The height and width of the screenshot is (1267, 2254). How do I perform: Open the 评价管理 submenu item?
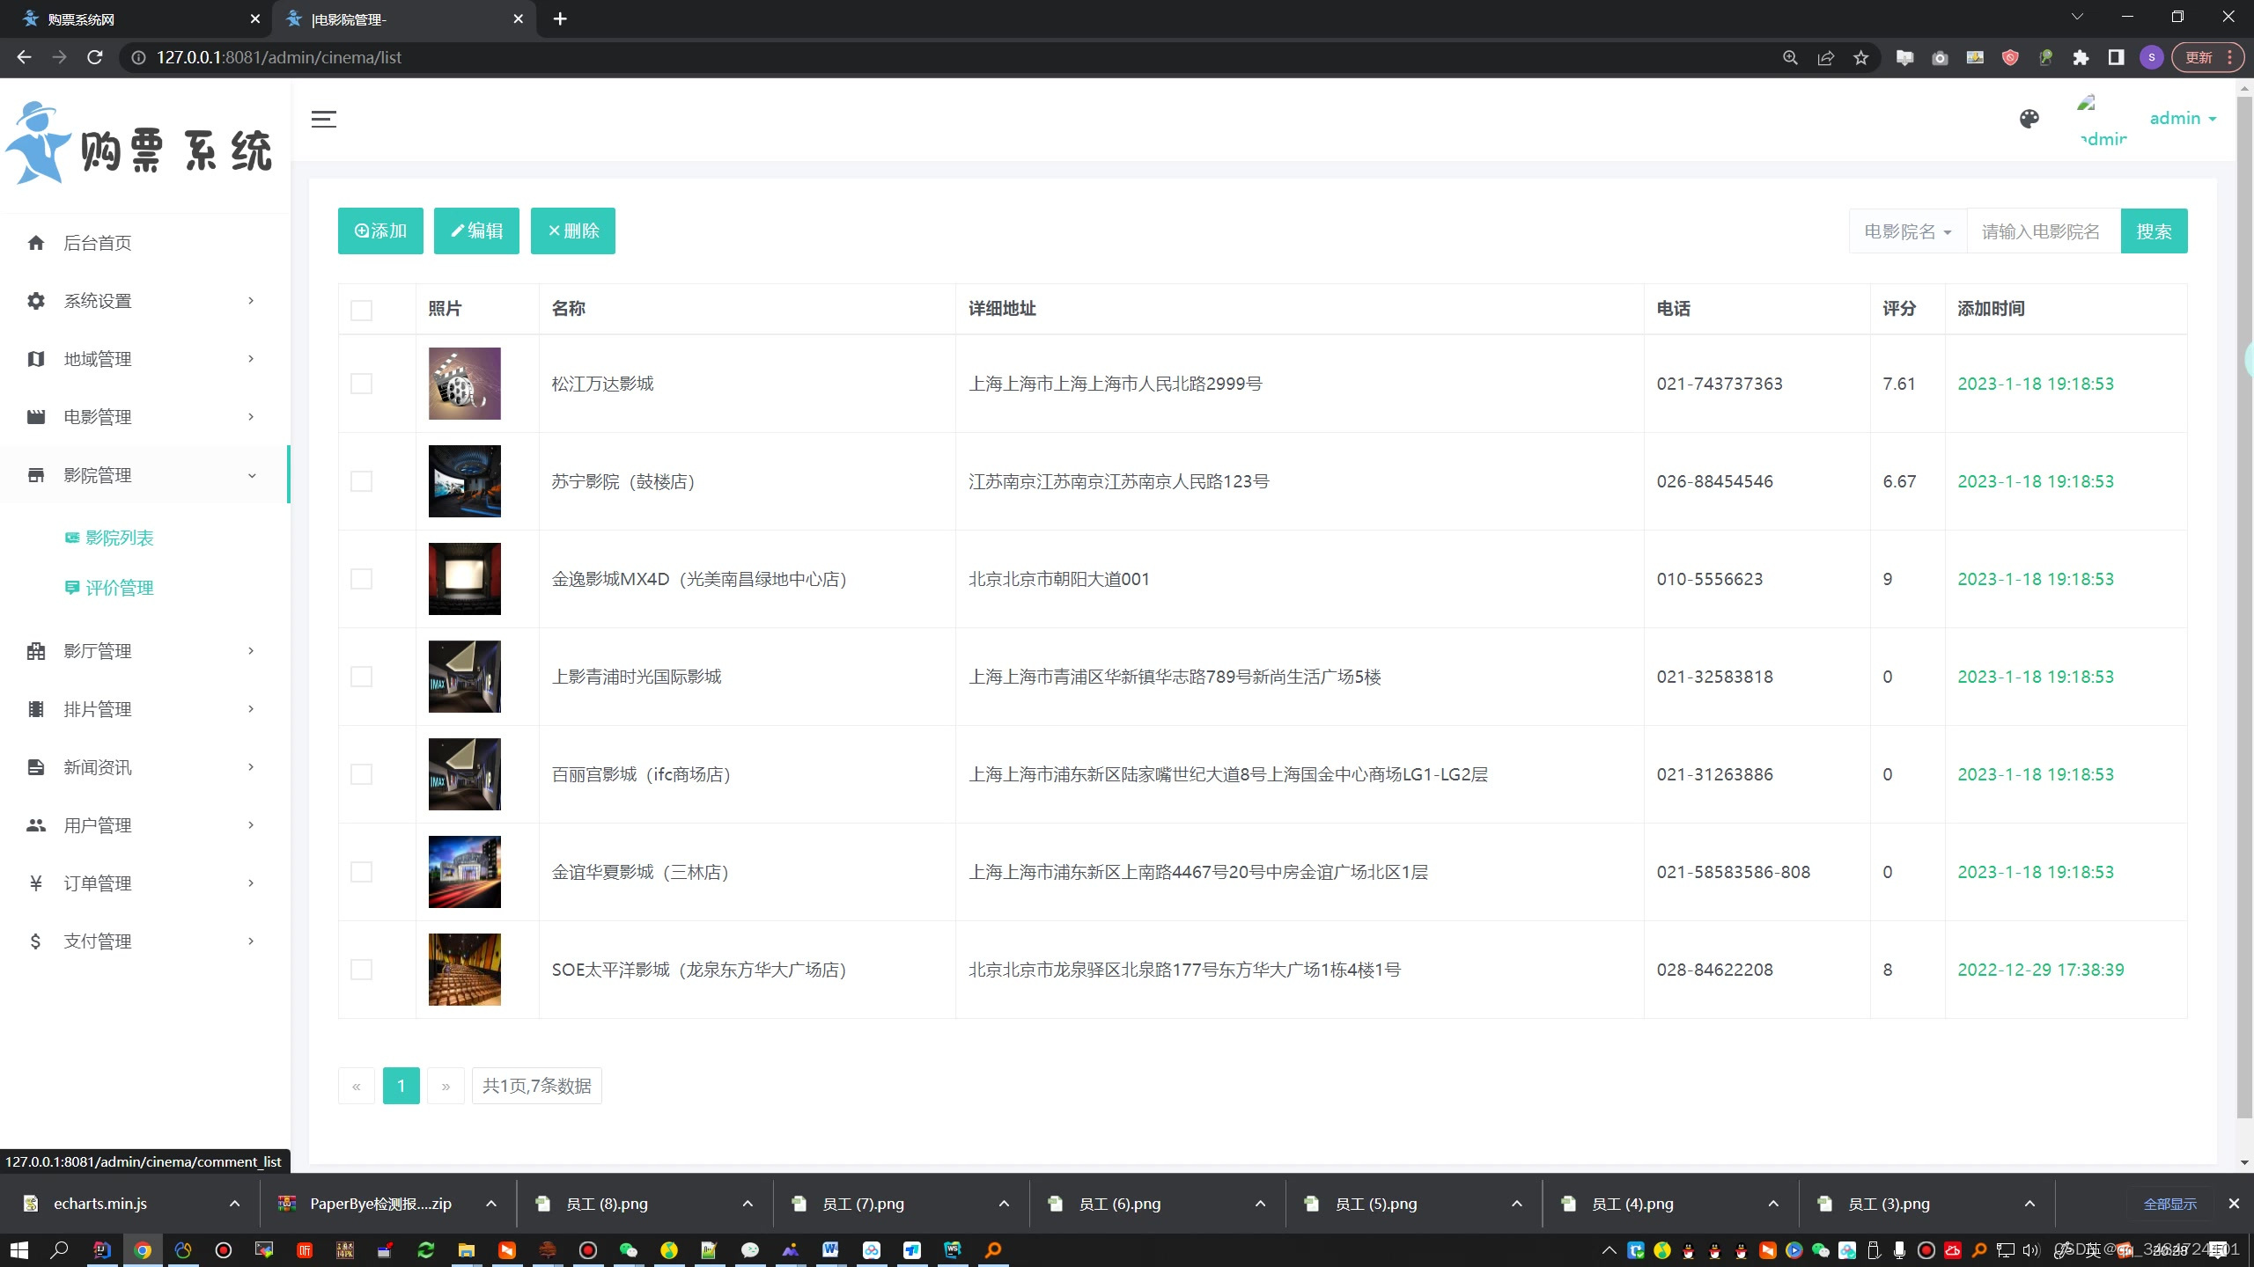point(119,588)
